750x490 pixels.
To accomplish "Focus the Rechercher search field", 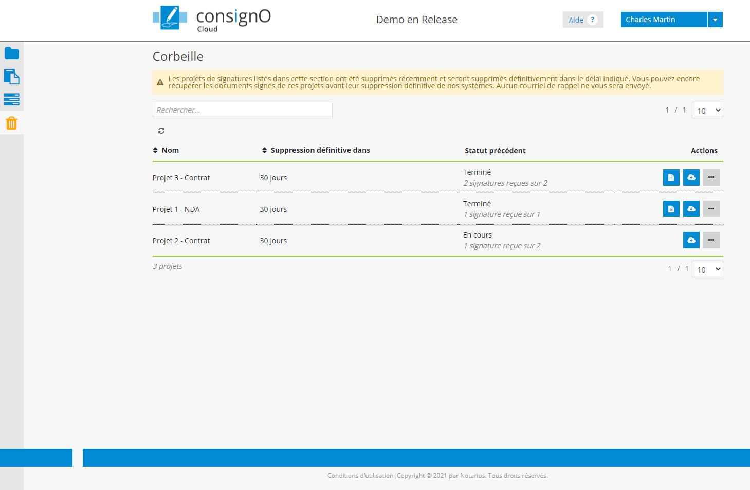I will point(242,110).
